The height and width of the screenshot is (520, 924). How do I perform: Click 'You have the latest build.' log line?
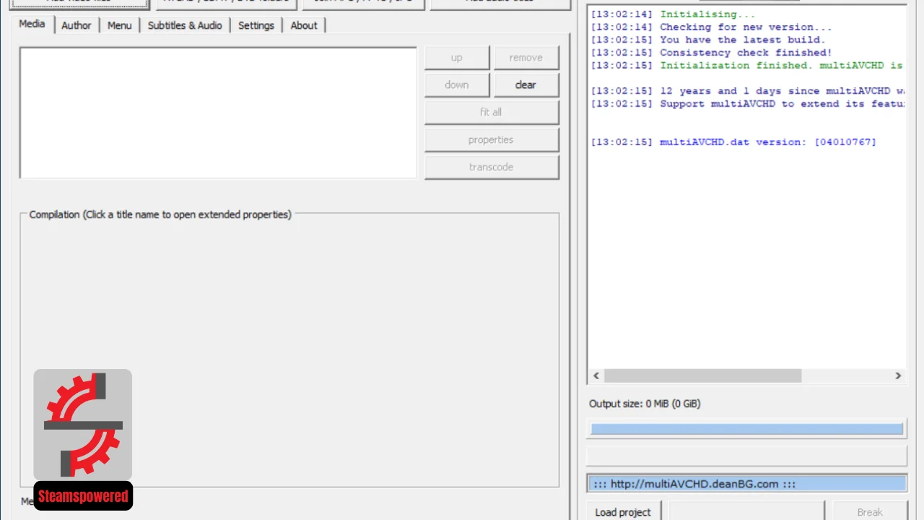click(707, 40)
